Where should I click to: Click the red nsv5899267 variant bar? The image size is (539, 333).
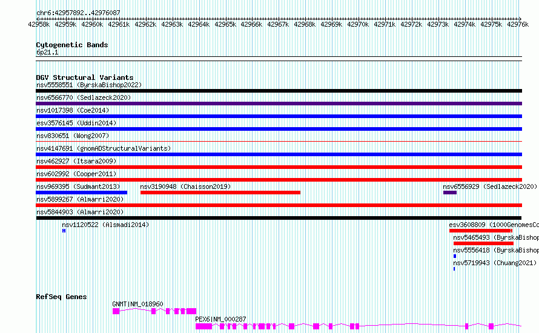pyautogui.click(x=279, y=205)
